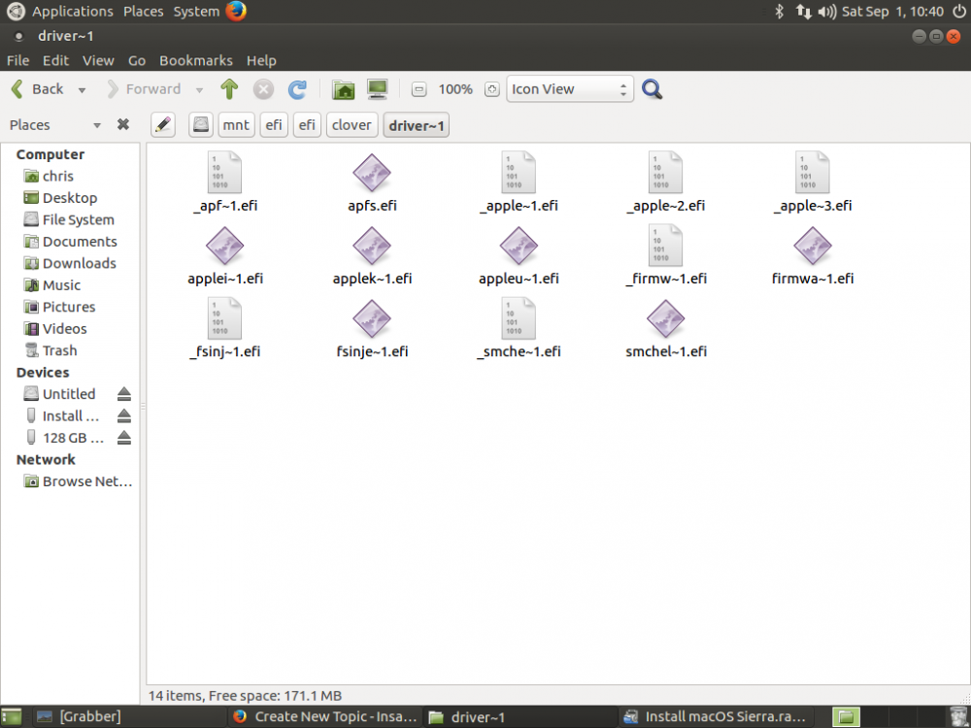Click the Forward button
This screenshot has width=971, height=728.
pos(144,89)
